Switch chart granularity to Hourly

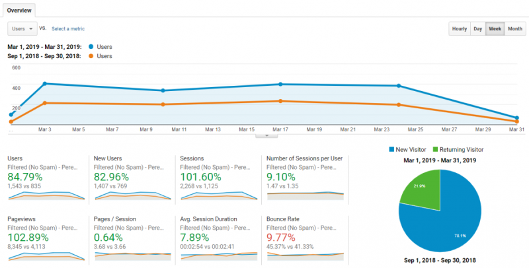coord(459,29)
